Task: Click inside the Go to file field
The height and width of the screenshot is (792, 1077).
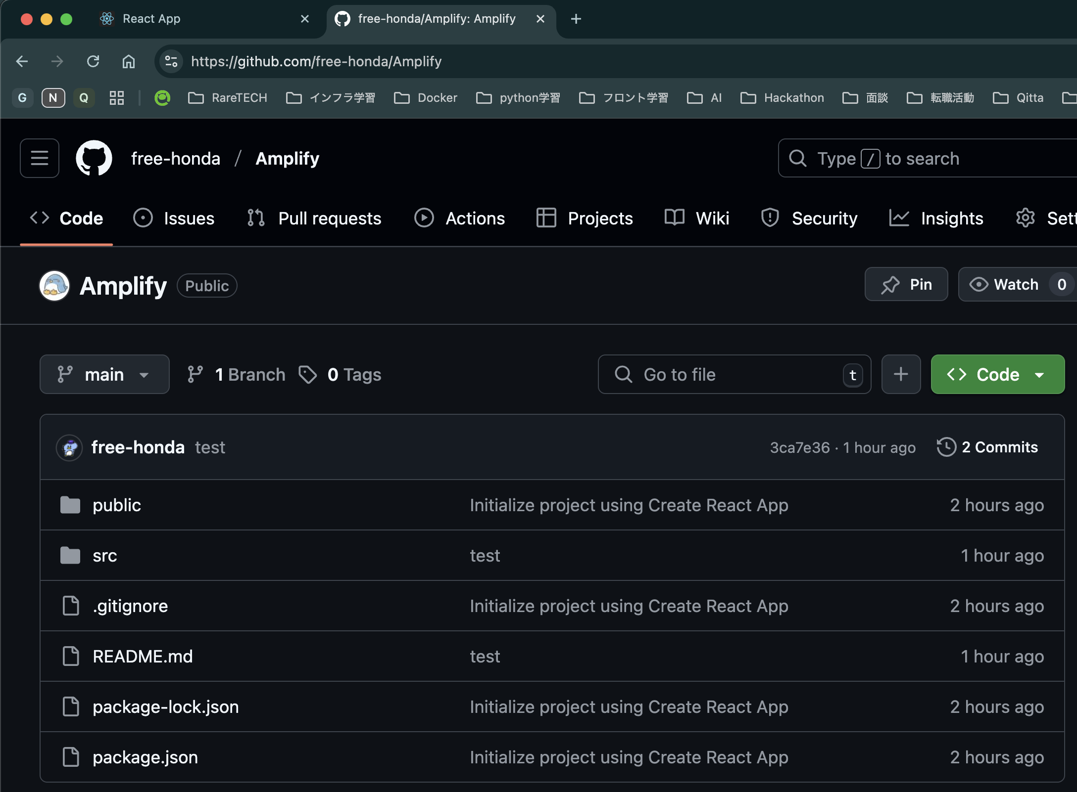Action: 718,374
